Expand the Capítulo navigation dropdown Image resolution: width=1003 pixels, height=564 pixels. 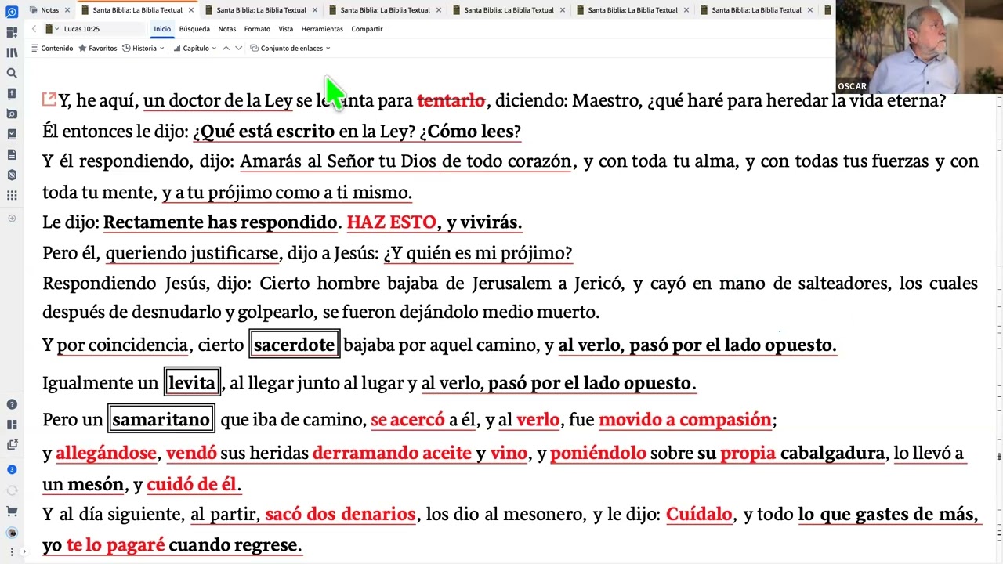click(195, 49)
